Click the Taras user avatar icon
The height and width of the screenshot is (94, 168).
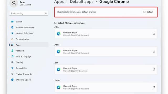(14, 3)
